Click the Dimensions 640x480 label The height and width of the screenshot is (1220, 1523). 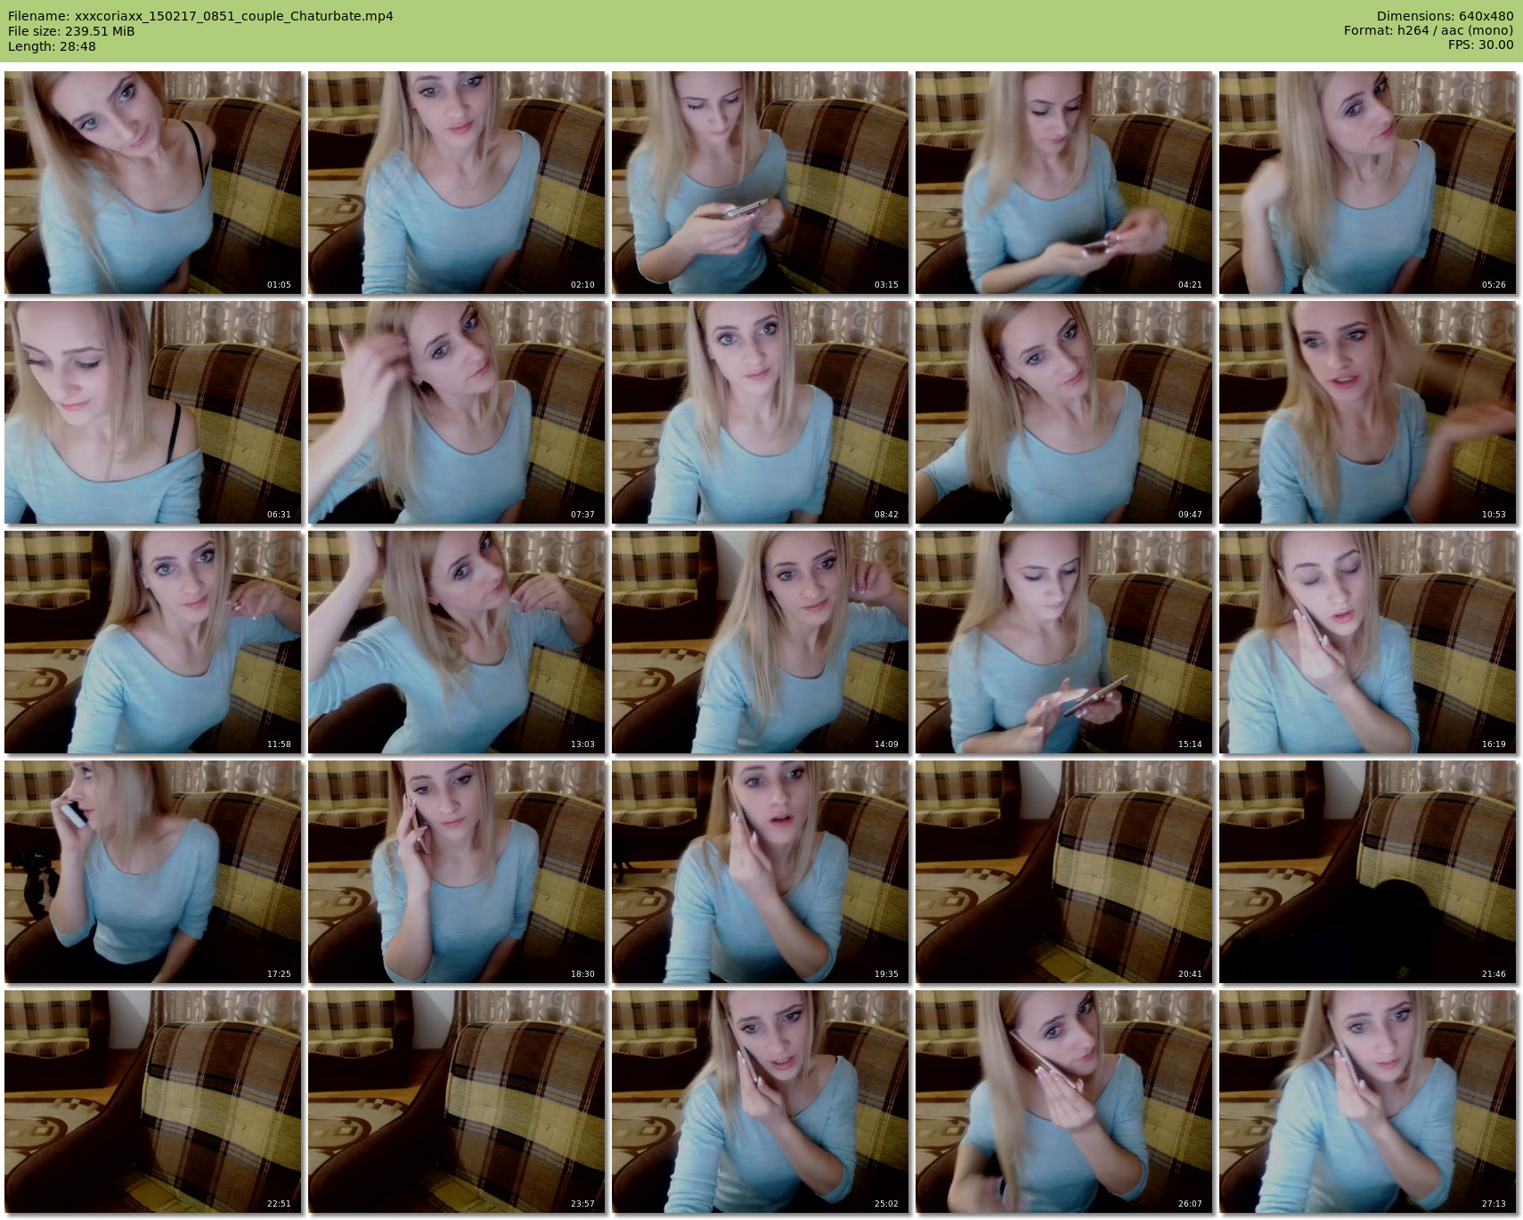tap(1445, 16)
